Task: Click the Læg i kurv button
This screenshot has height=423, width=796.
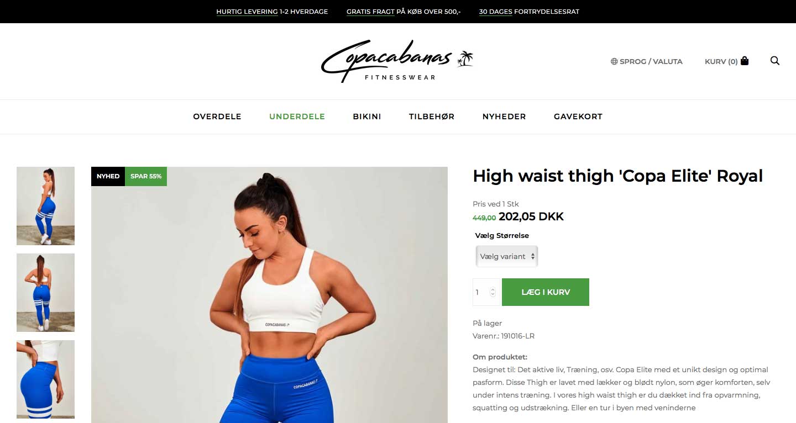Action: [x=546, y=292]
